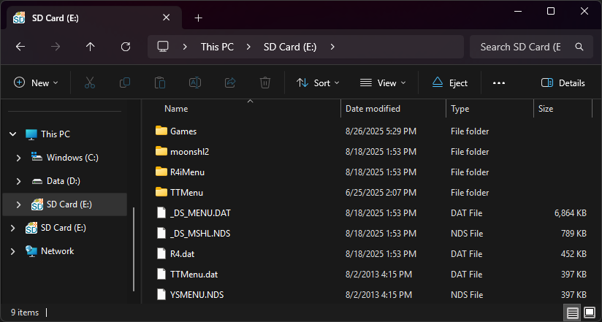Screen dimensions: 602x322
Task: Expand the highlighted SD Card (E:) node
Action: click(x=18, y=204)
